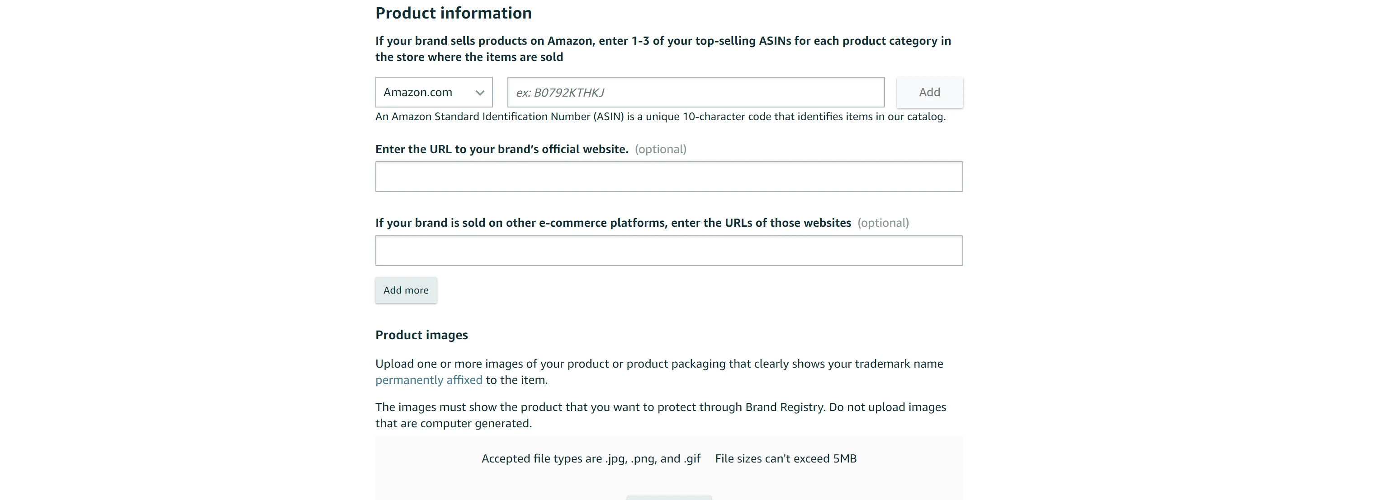Screen dimensions: 1382x500
Task: Click the ASIN input field
Action: 696,92
